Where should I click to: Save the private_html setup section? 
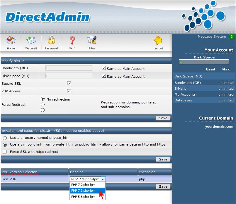[x=163, y=159]
